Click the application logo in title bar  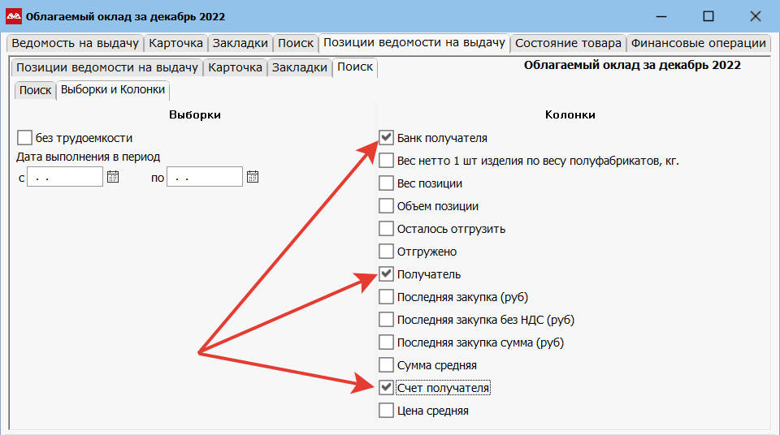pyautogui.click(x=14, y=16)
